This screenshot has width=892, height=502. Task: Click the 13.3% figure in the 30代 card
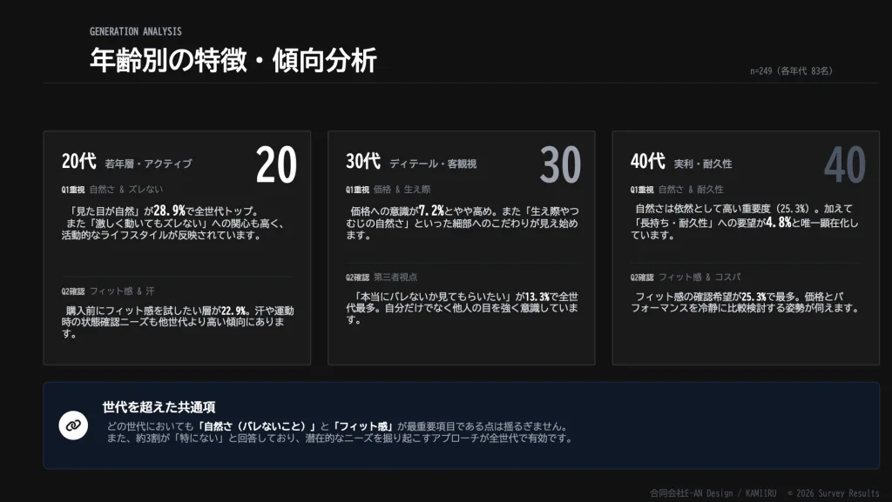[539, 296]
